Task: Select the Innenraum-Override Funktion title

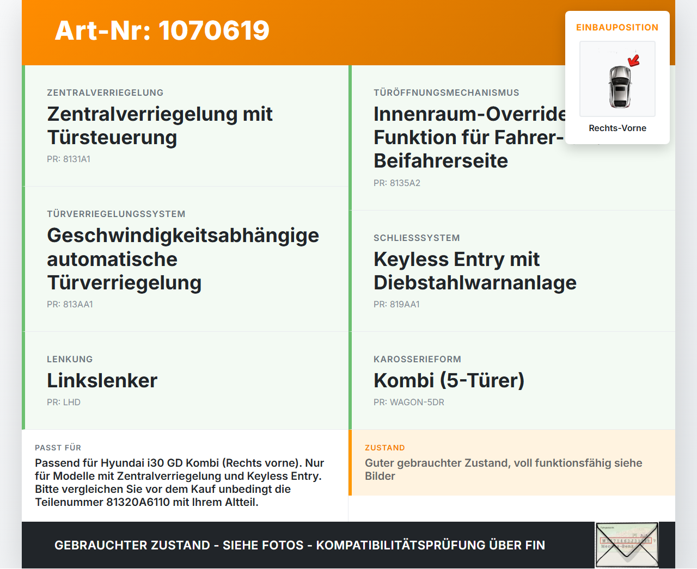Action: (x=469, y=137)
